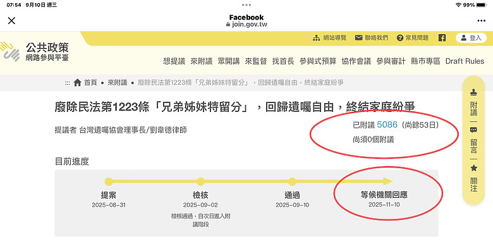Image resolution: width=493 pixels, height=246 pixels.
Task: Open the 縣市專區 menu
Action: coord(426,61)
